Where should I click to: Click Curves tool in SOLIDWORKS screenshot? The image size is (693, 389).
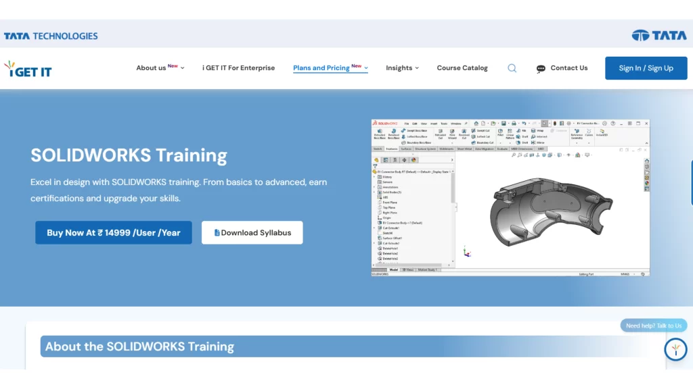tap(589, 132)
